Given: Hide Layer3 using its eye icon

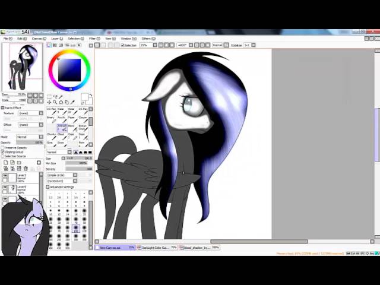Looking at the screenshot, I should click(x=5, y=176).
